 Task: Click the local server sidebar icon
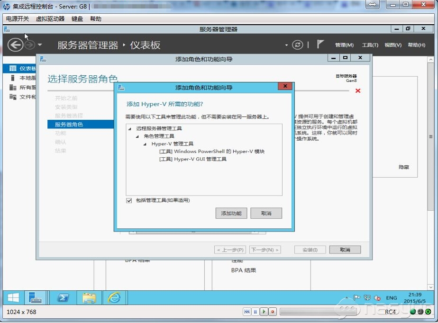pyautogui.click(x=13, y=78)
